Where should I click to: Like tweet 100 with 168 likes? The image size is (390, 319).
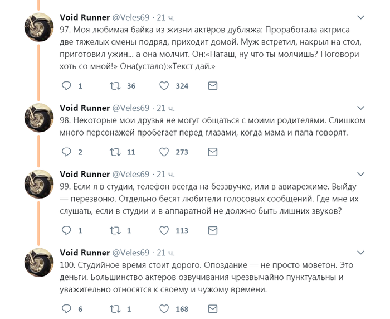click(x=164, y=308)
